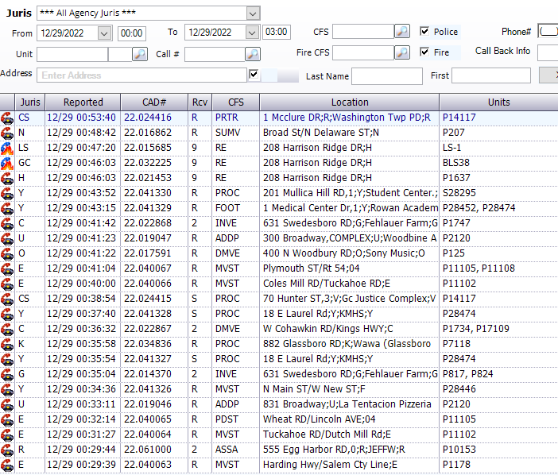Focus the Unit input field

pos(72,54)
